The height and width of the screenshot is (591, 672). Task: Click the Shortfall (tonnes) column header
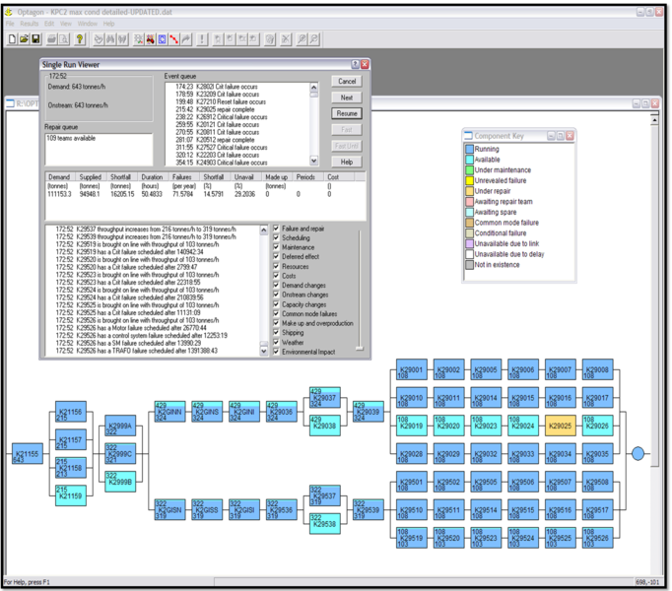click(x=122, y=176)
